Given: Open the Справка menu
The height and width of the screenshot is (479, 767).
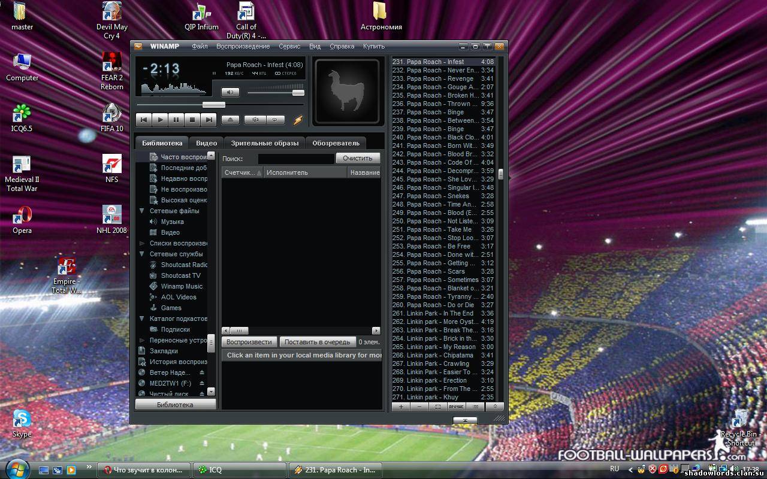Looking at the screenshot, I should pos(342,46).
